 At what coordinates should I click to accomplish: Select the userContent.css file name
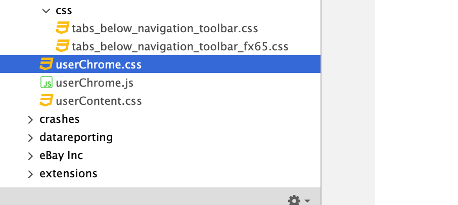coord(99,101)
